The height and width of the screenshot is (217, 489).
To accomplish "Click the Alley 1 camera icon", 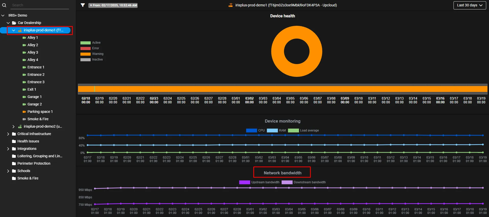I will 24,38.
